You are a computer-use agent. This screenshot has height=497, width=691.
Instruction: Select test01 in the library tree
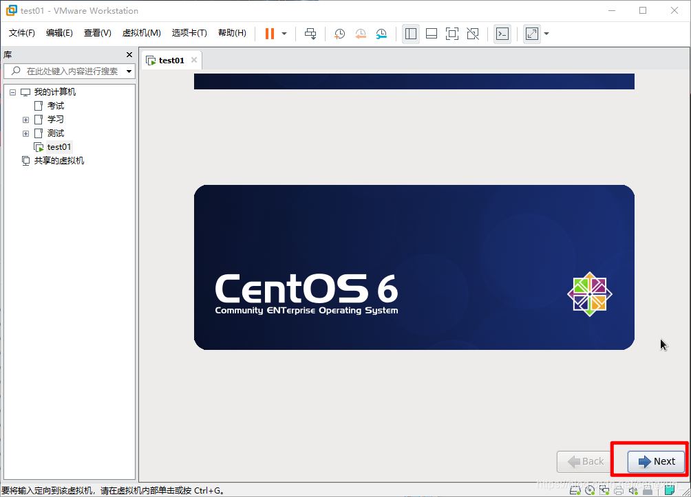tap(59, 147)
